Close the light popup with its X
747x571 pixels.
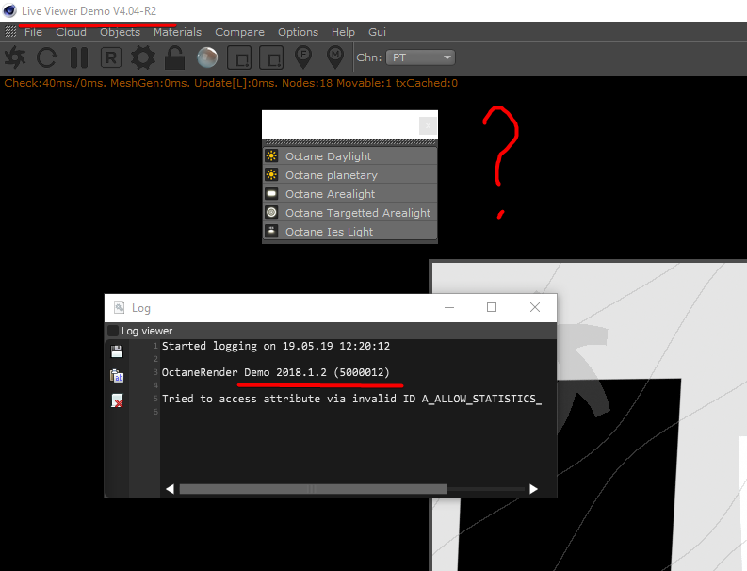pyautogui.click(x=428, y=126)
